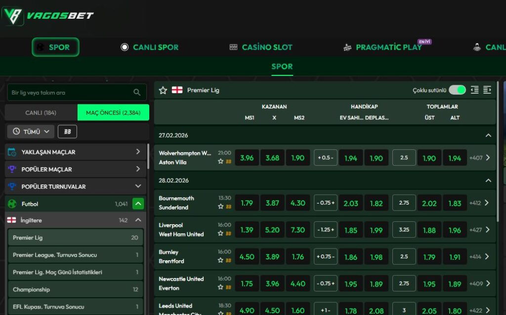Open Premier Lig in the league list
Viewport: 506px width, 315px height.
point(76,238)
